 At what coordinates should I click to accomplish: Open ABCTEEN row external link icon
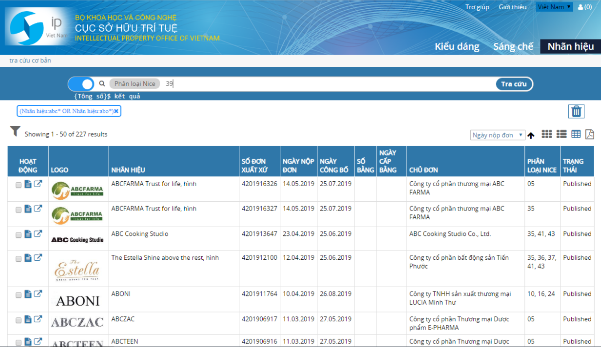pos(38,342)
